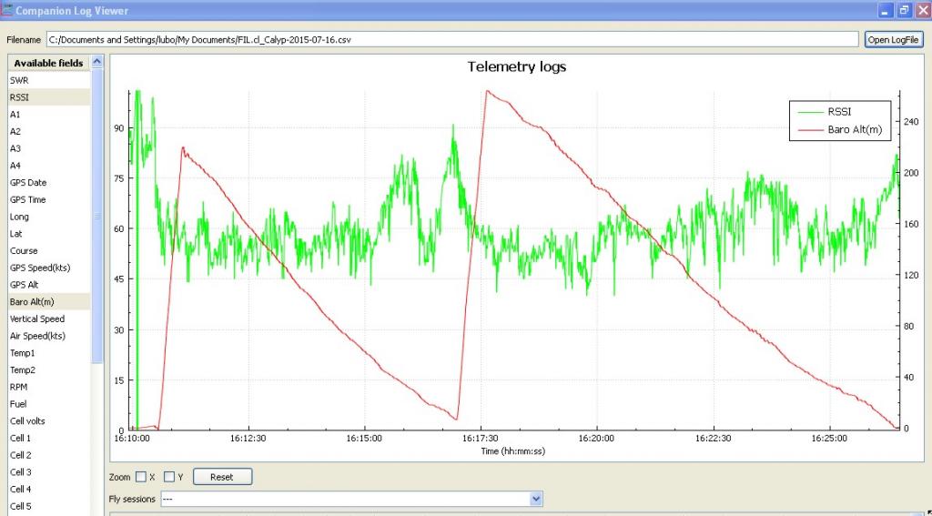
Task: Open the Fly sessions dropdown
Action: click(x=535, y=499)
